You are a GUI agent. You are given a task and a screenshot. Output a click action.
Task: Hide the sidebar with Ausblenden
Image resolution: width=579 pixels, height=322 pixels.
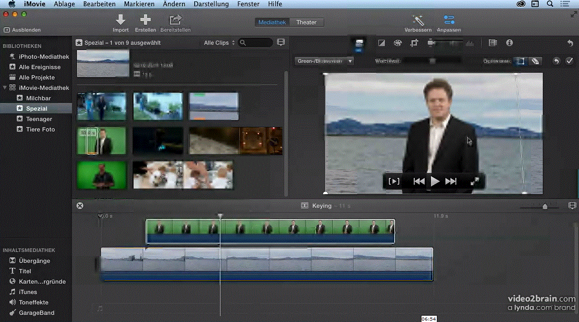[22, 30]
